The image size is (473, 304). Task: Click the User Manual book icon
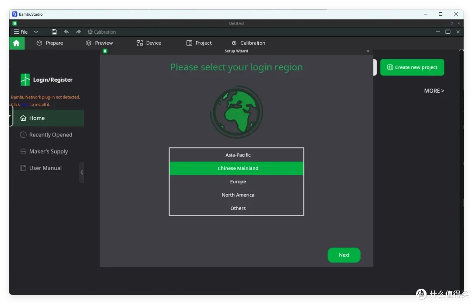click(23, 168)
